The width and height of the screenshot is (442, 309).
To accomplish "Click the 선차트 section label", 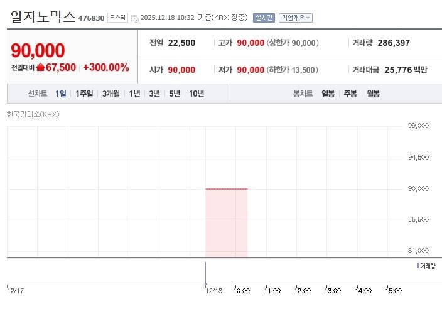I will tap(38, 94).
